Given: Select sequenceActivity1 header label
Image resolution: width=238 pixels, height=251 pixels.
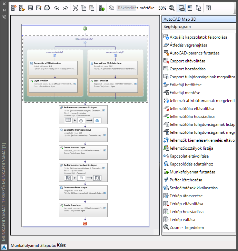Looking at the screenshot, I should (x=54, y=52).
